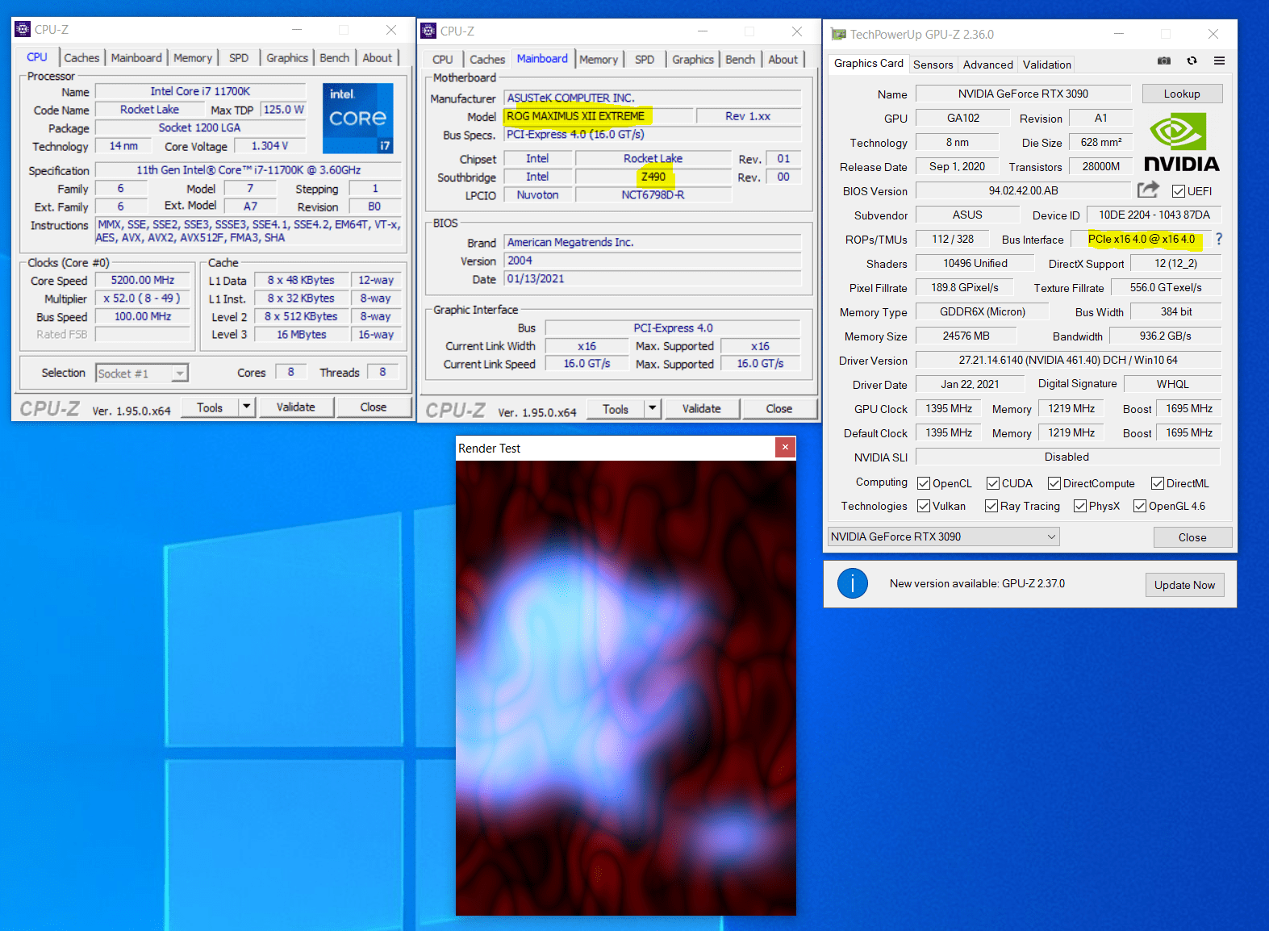Image resolution: width=1269 pixels, height=931 pixels.
Task: Switch to GPU-Z Sensors tab
Action: point(933,65)
